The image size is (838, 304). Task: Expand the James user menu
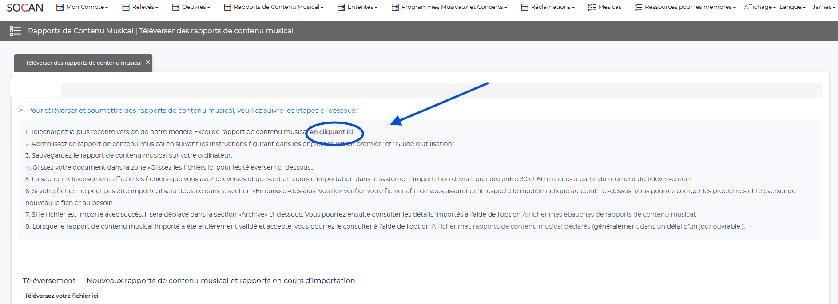coord(823,7)
